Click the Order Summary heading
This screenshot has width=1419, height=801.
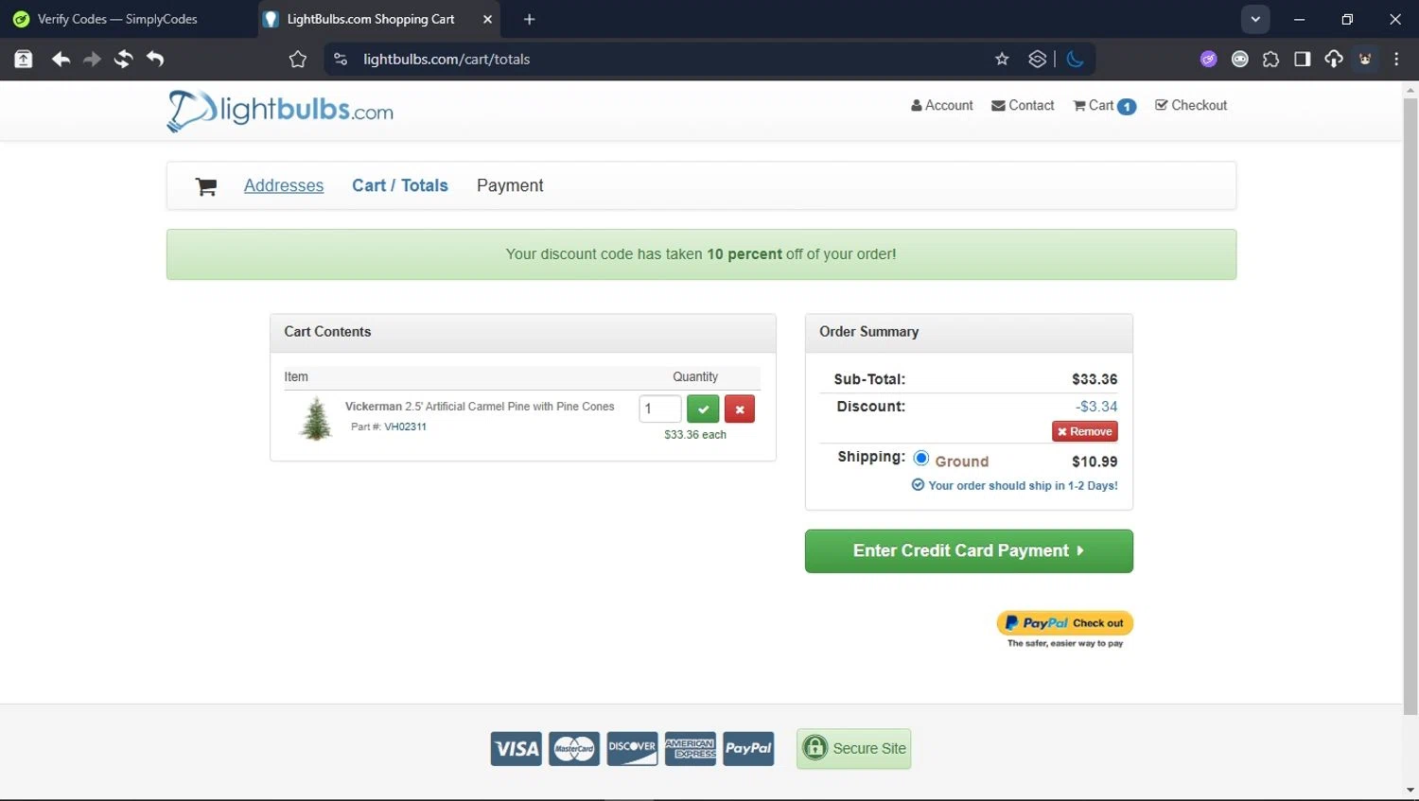click(x=869, y=332)
